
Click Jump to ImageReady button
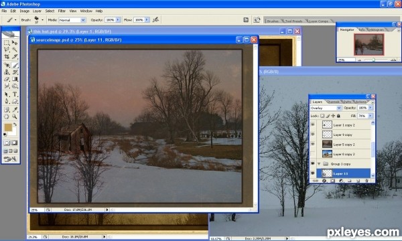point(11,159)
